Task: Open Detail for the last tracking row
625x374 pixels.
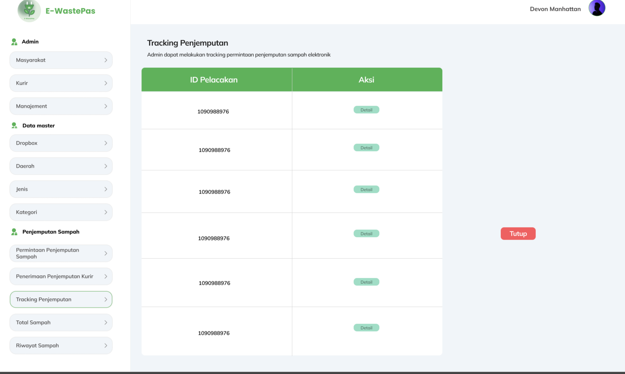Action: (366, 328)
